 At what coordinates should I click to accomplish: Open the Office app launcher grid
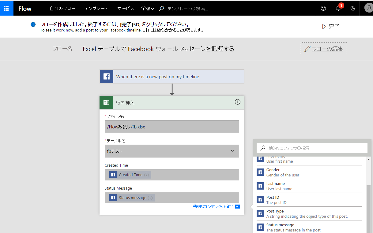pos(6,8)
